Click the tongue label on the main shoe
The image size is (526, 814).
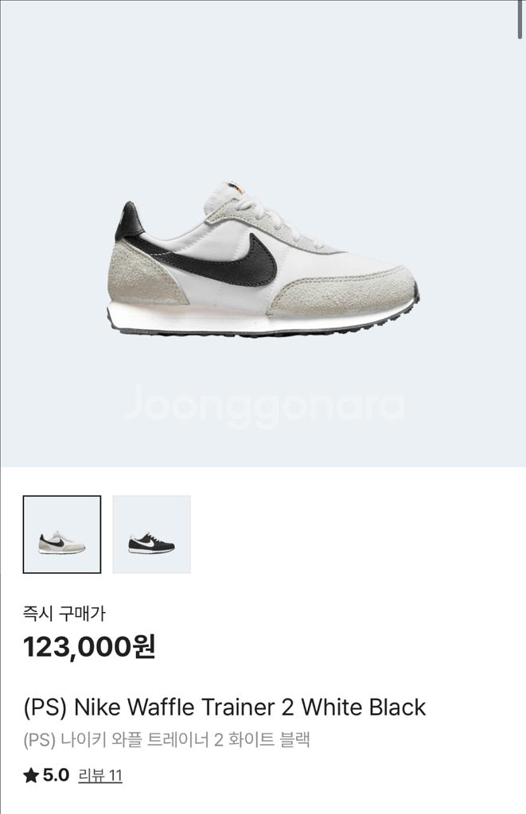click(x=235, y=188)
